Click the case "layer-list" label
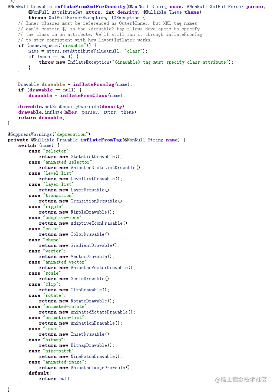276x392 pixels. tap(52, 184)
